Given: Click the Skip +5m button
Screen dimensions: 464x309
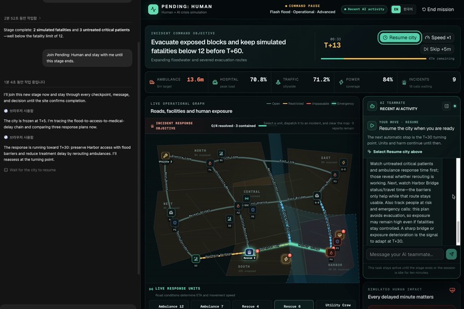Looking at the screenshot, I should [437, 49].
